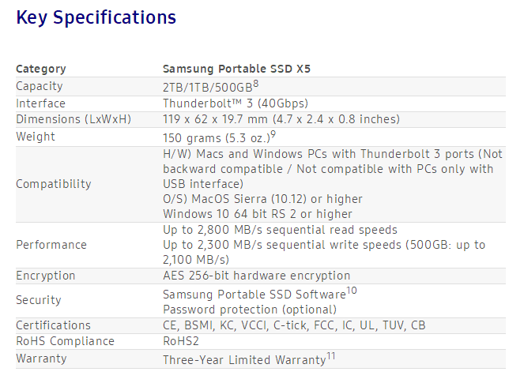
Task: Click the Dimensions (LxWxH) label
Action: (74, 119)
